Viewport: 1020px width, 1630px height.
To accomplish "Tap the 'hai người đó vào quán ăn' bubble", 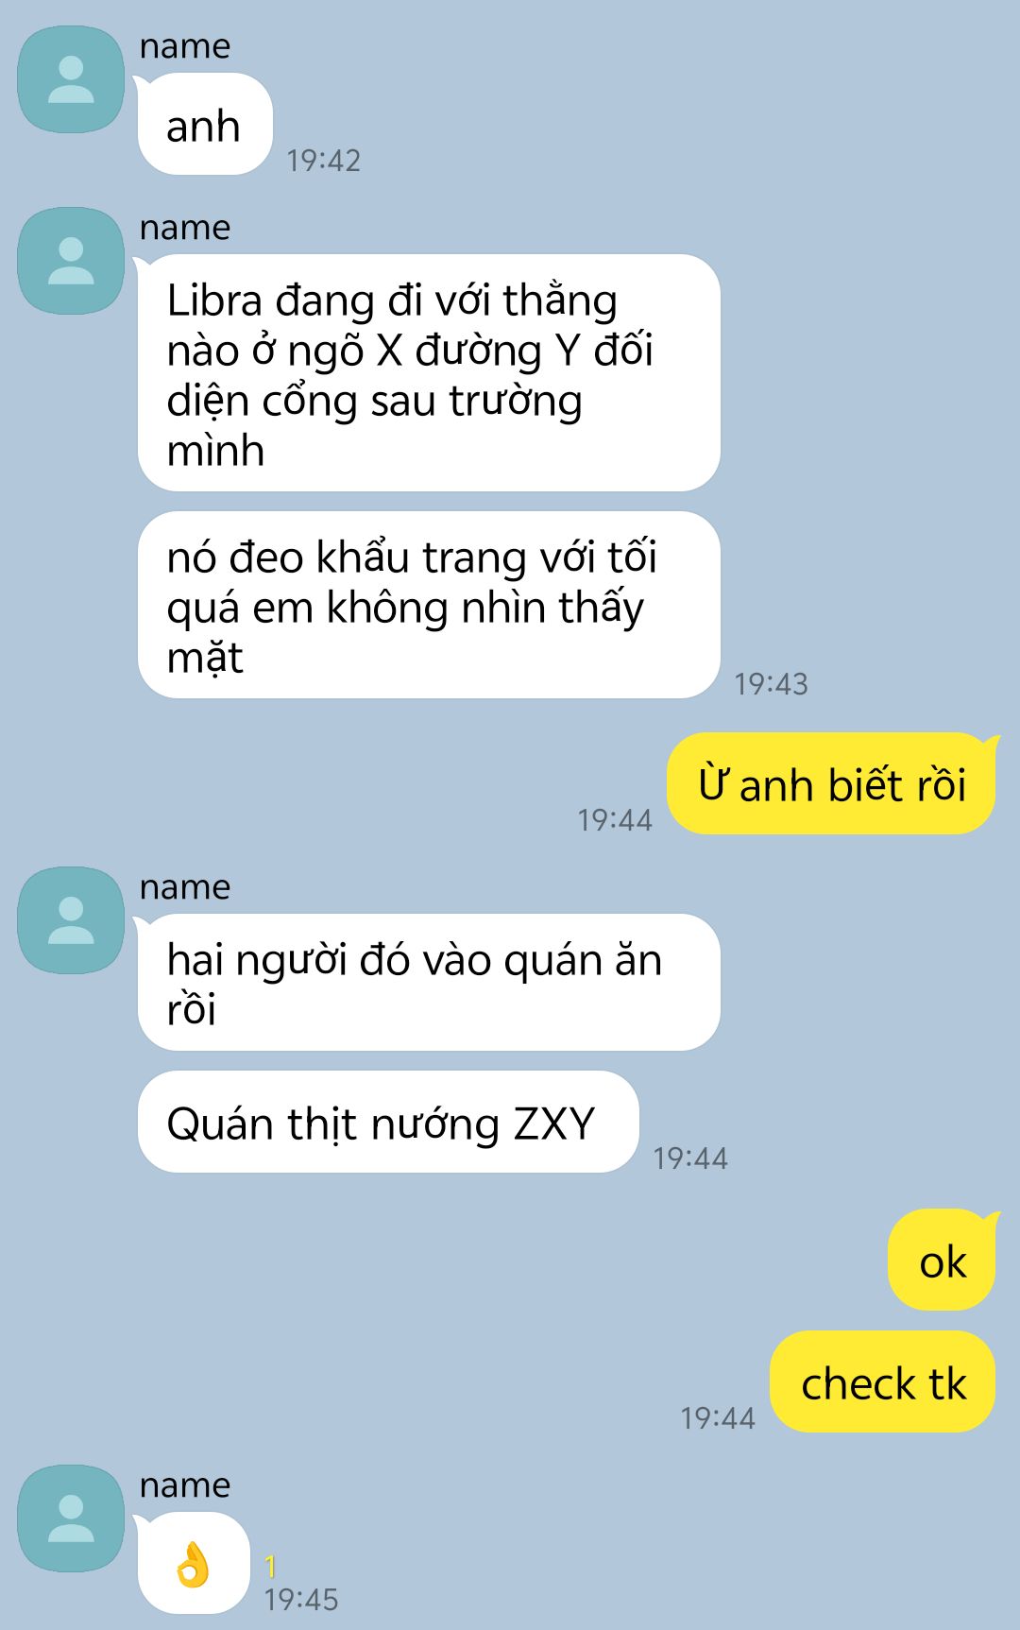I will [x=429, y=983].
